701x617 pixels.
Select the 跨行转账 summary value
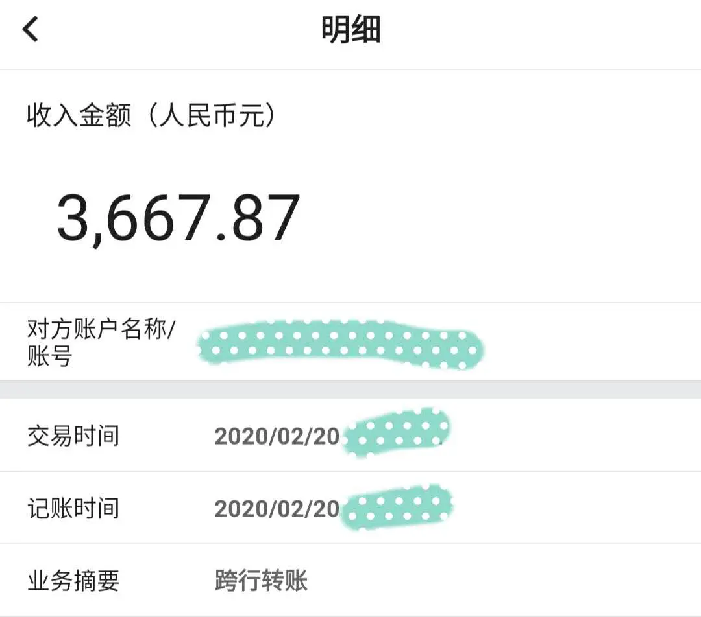[x=261, y=581]
